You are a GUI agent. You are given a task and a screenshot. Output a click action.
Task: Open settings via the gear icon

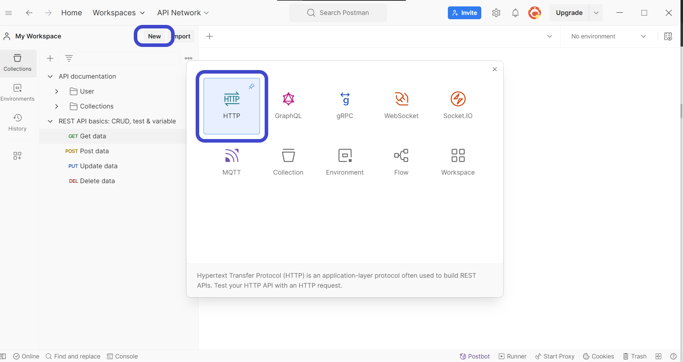point(496,13)
